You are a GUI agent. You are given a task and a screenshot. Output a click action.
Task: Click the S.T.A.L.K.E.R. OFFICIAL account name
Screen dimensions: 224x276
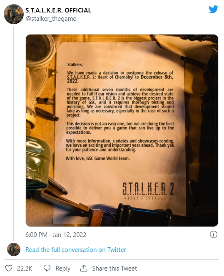click(58, 10)
